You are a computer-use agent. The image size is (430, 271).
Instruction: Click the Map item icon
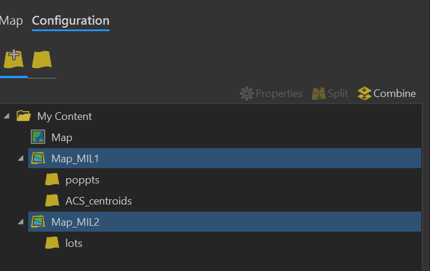pos(38,138)
